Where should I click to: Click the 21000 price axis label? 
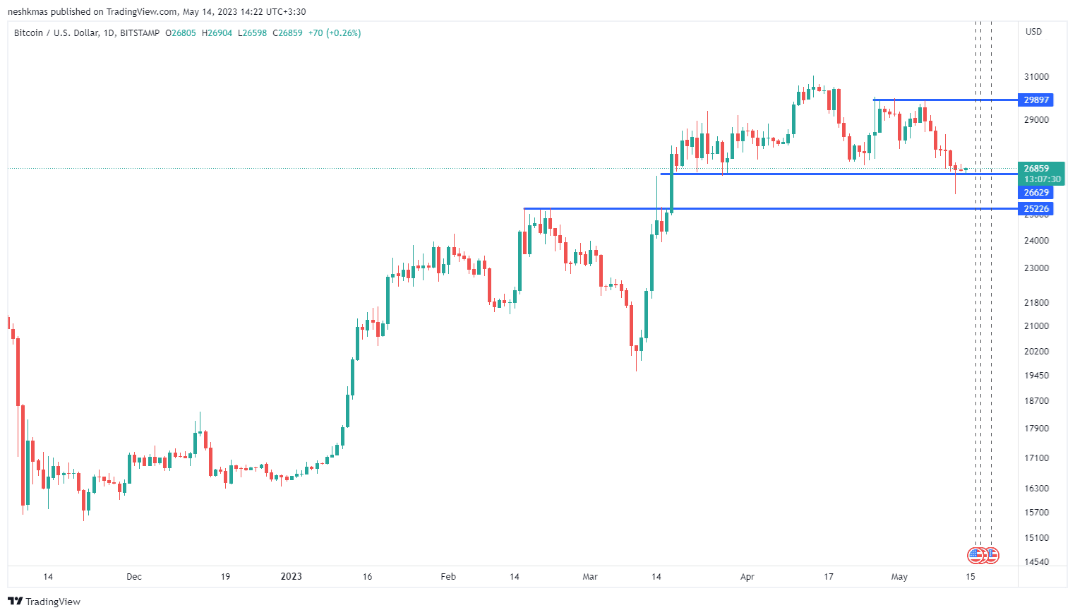1036,326
